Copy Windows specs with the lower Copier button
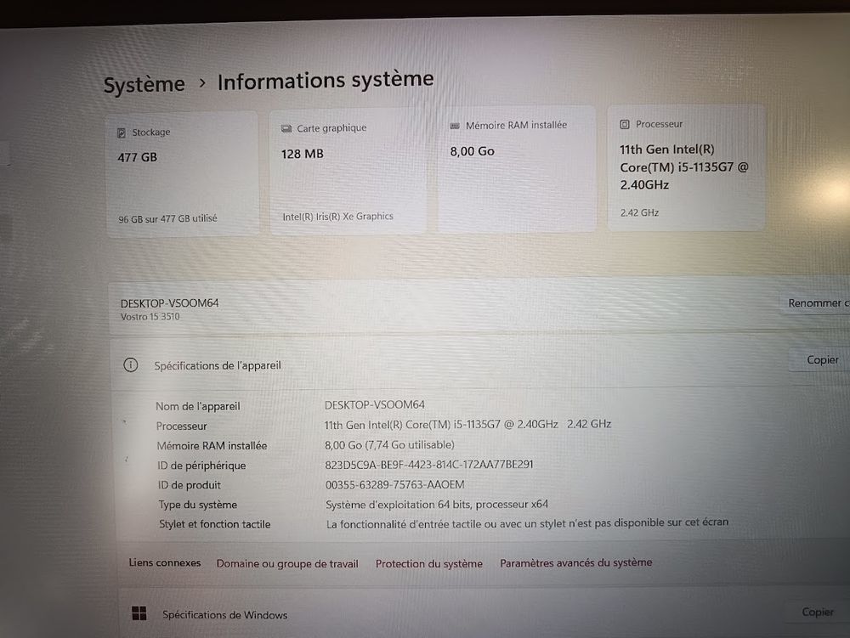 pyautogui.click(x=818, y=612)
